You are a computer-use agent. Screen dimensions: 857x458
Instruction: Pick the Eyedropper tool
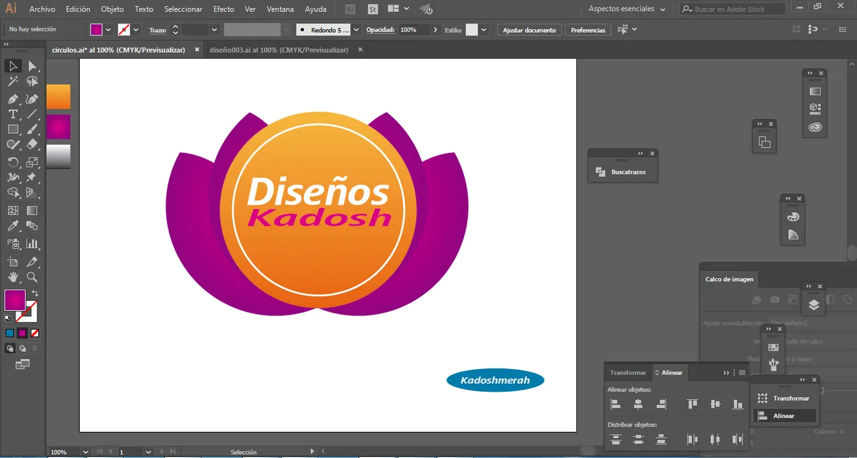[13, 227]
